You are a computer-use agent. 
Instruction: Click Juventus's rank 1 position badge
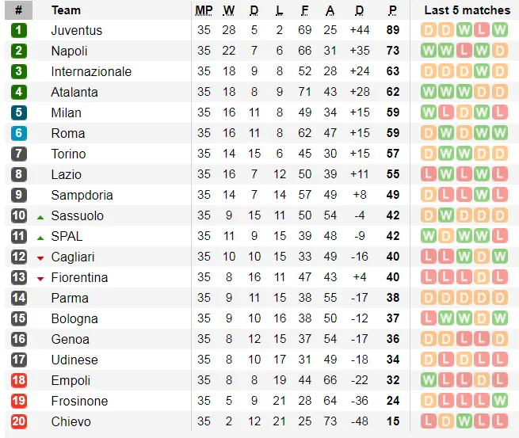pos(19,30)
